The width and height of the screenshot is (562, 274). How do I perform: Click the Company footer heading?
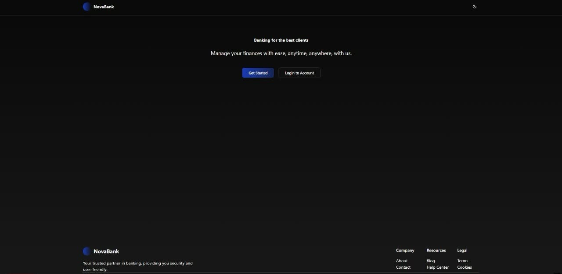(x=405, y=250)
